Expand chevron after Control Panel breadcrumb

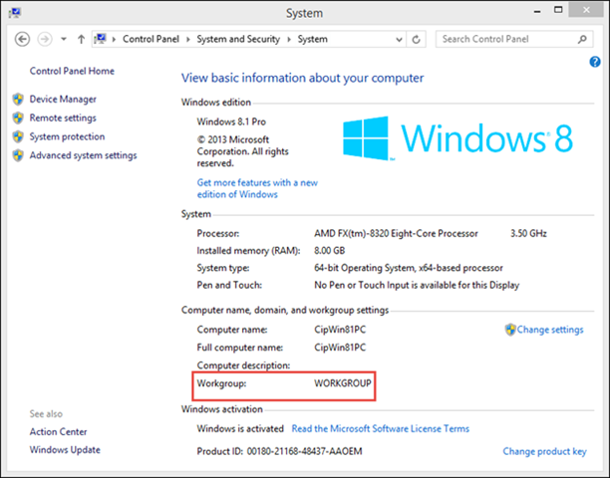[188, 39]
